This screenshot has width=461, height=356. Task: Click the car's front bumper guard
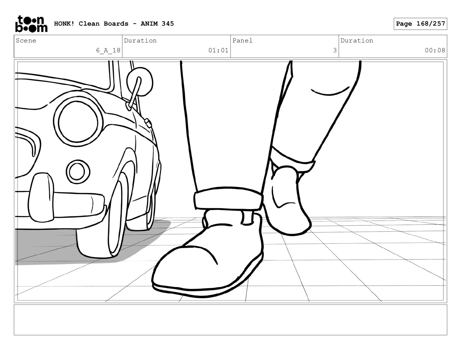point(41,197)
